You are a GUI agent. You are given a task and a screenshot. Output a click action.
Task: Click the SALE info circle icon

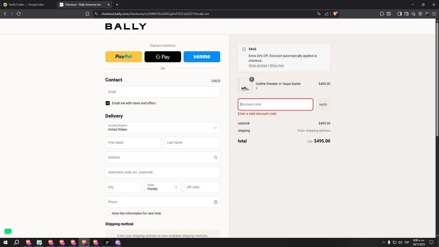click(244, 49)
